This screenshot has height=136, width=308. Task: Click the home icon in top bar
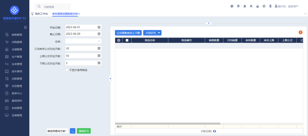pyautogui.click(x=251, y=6)
